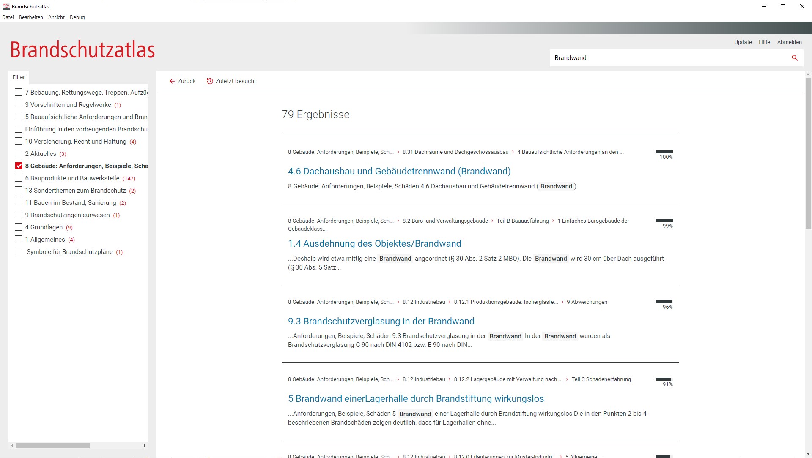This screenshot has height=458, width=812.
Task: Click the Zurück back arrow icon
Action: coord(172,81)
